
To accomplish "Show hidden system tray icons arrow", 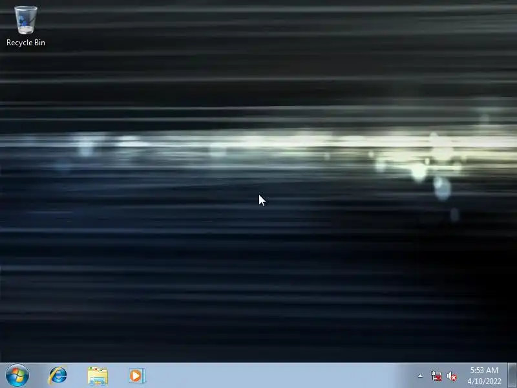I will pyautogui.click(x=421, y=376).
